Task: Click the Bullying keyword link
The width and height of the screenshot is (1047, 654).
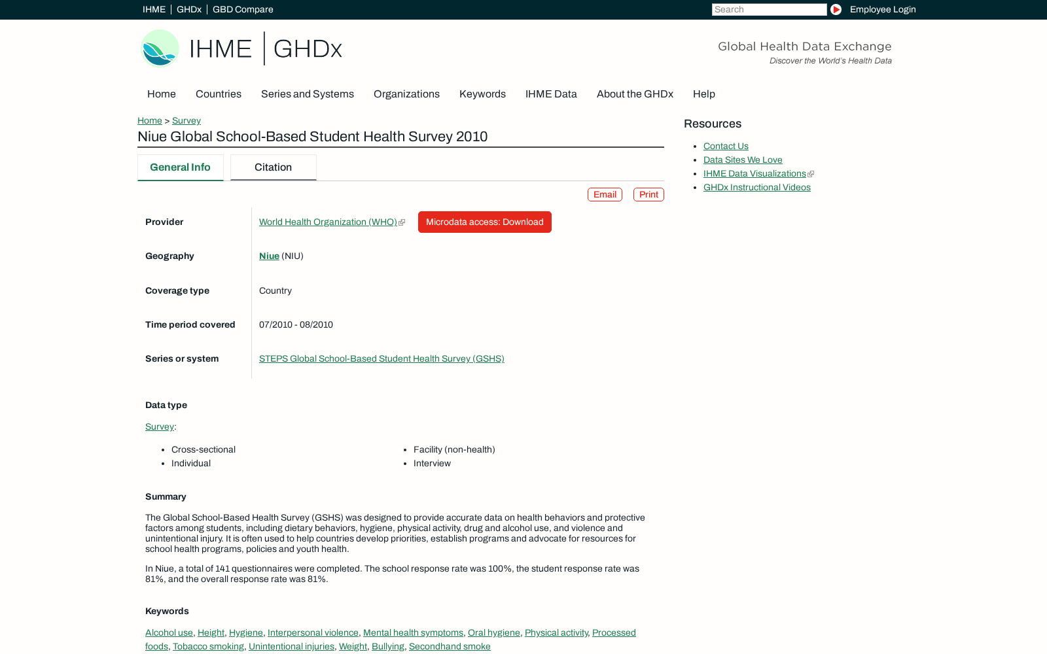Action: coord(388,647)
